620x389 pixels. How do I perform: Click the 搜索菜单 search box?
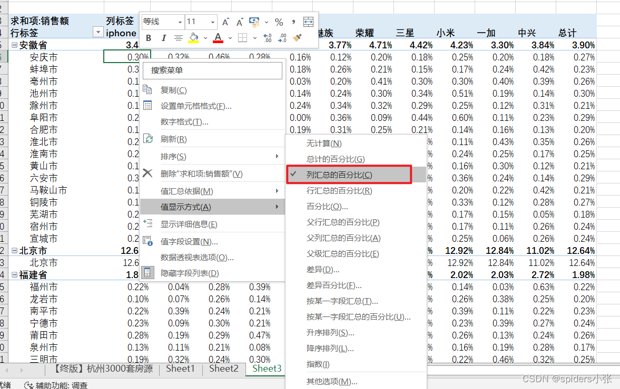click(212, 70)
